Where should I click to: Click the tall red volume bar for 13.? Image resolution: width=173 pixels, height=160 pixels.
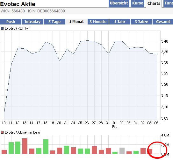[25, 146]
